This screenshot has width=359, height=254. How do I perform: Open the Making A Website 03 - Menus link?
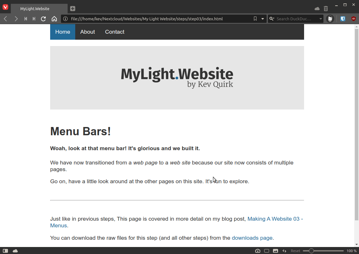click(x=275, y=219)
